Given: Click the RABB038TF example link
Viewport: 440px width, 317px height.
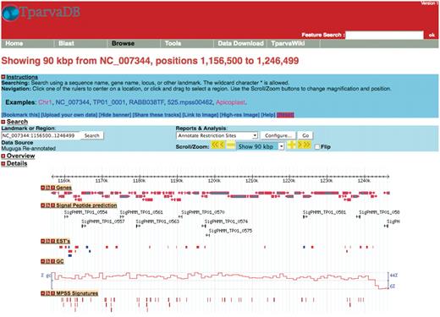Looking at the screenshot, I should pyautogui.click(x=146, y=102).
